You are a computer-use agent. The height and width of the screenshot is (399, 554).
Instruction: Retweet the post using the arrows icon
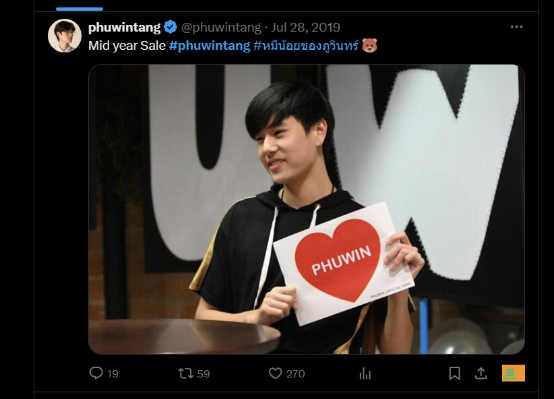point(185,373)
